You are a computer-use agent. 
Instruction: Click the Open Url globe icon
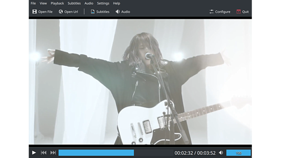pyautogui.click(x=61, y=12)
